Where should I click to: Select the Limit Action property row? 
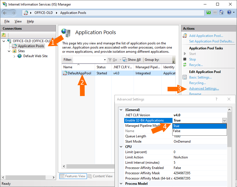(176, 157)
